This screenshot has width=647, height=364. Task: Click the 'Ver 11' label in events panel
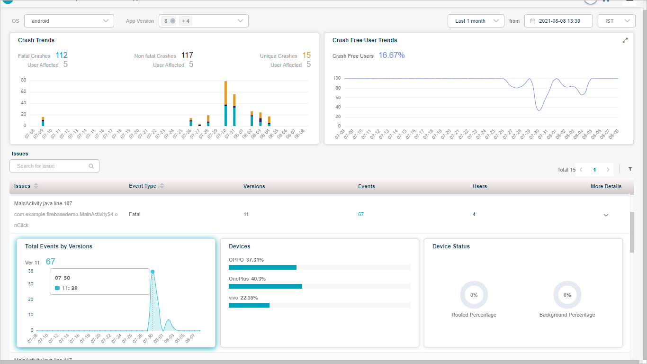pos(32,263)
